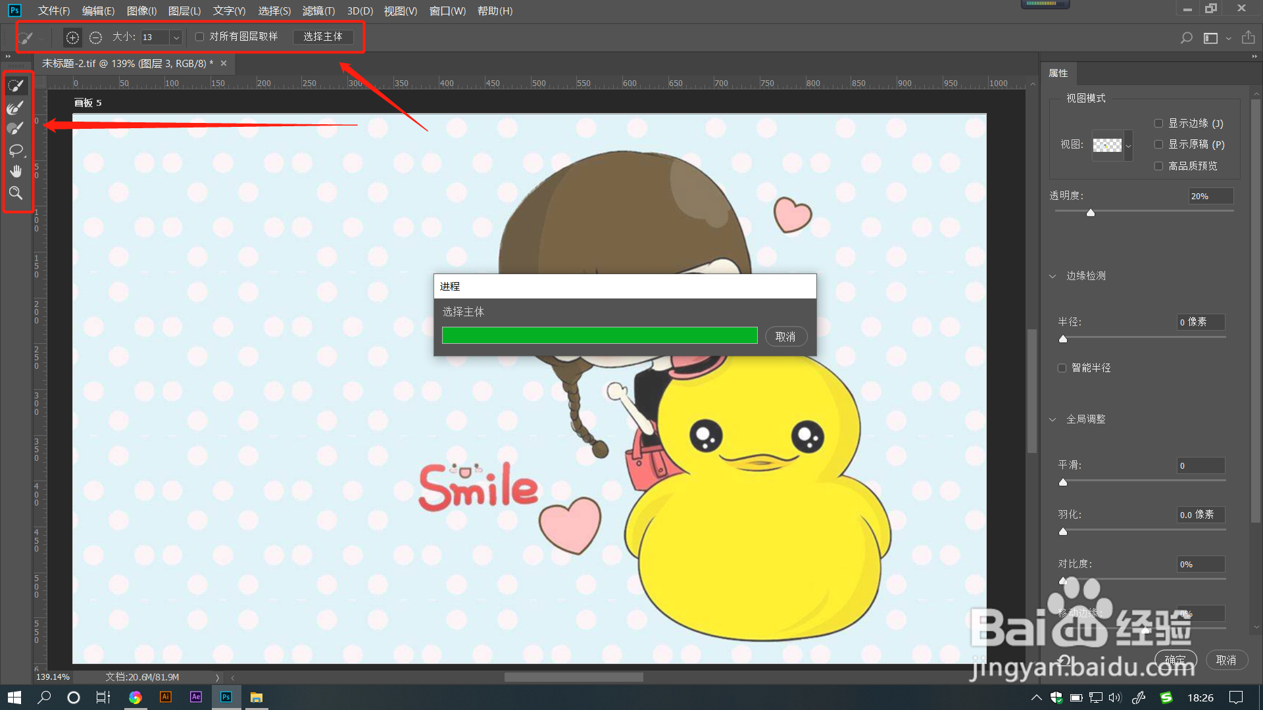Screen dimensions: 1263x710
Task: Open the 编辑(E) menu
Action: pyautogui.click(x=98, y=11)
